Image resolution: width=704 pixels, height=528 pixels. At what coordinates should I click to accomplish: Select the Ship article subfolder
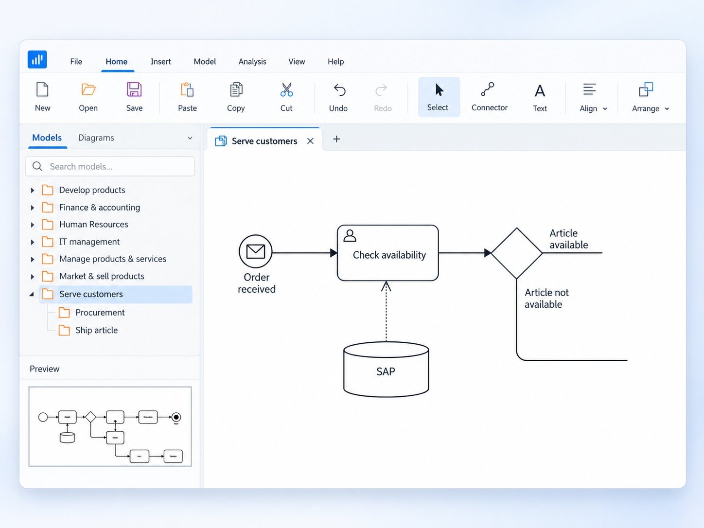pyautogui.click(x=88, y=331)
